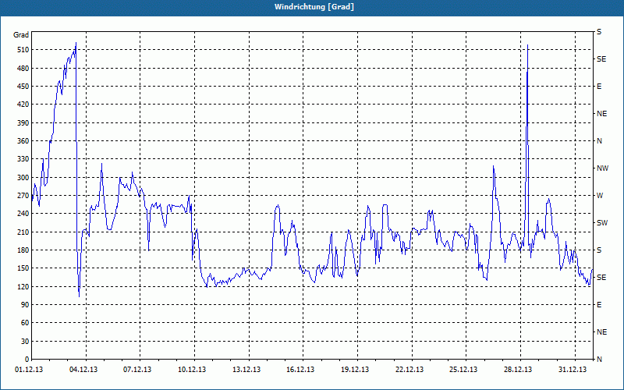Click the '90' degree axis label
Viewport: 624px width, 390px height.
tap(25, 305)
